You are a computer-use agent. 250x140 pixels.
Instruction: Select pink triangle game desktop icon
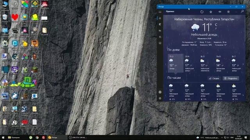[24, 31]
